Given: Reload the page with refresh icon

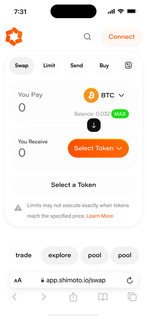Looking at the screenshot, I should coord(130,280).
